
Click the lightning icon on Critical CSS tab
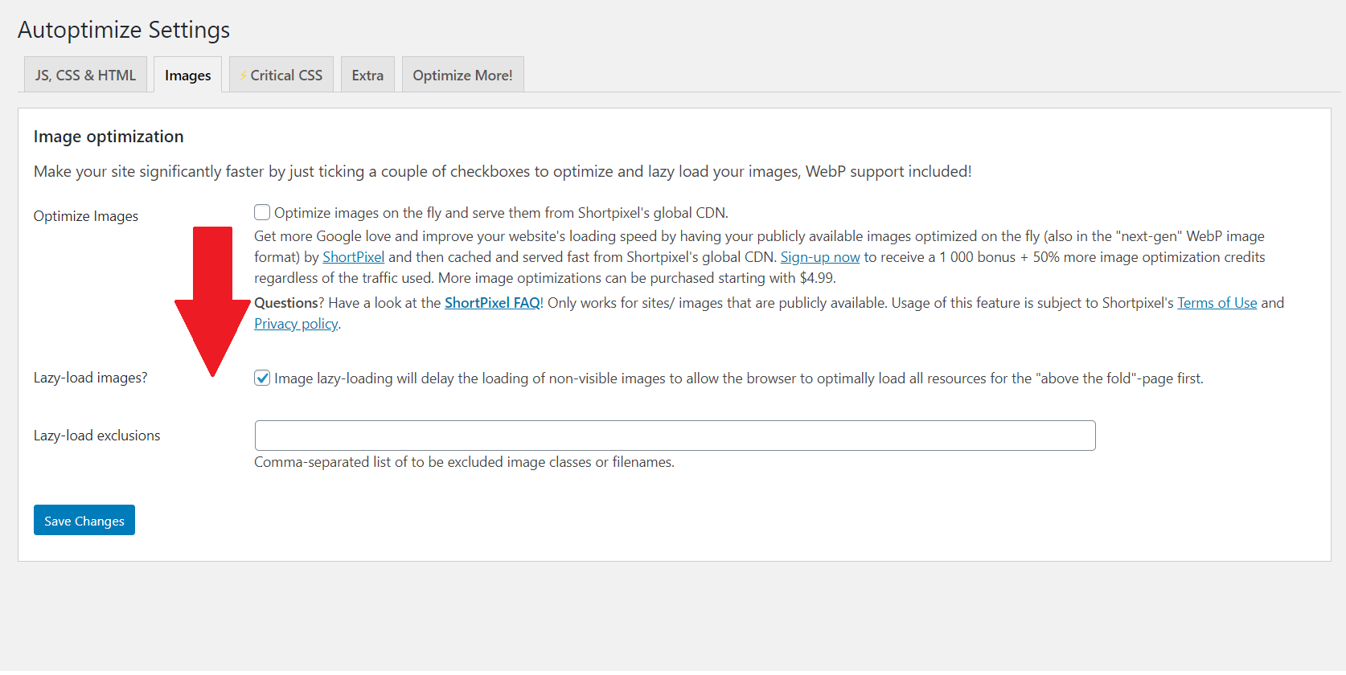point(242,74)
